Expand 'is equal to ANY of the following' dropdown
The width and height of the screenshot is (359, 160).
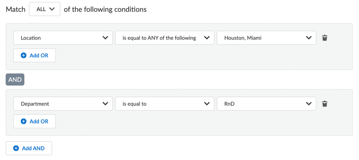[165, 38]
